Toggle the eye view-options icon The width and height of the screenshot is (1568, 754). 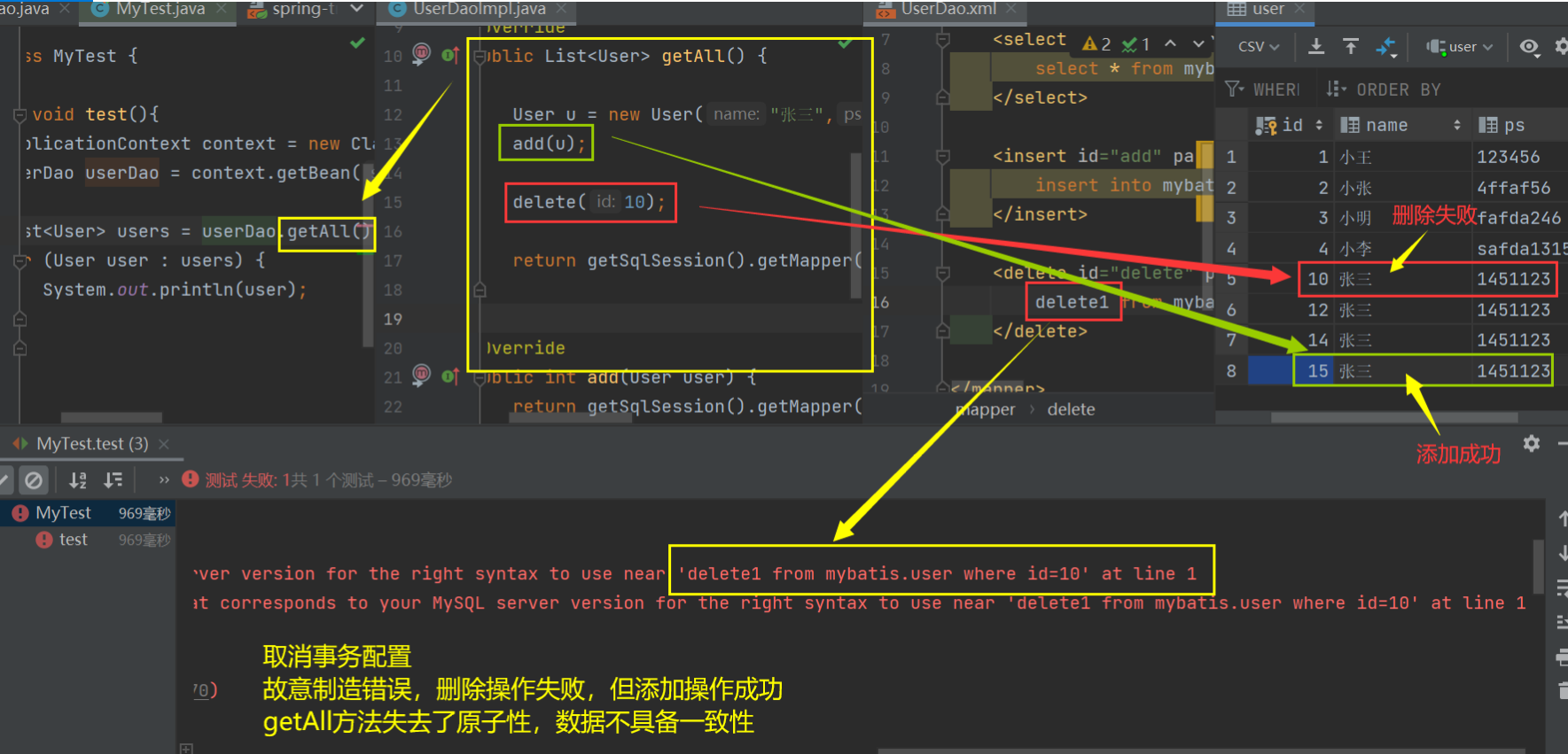(x=1529, y=47)
